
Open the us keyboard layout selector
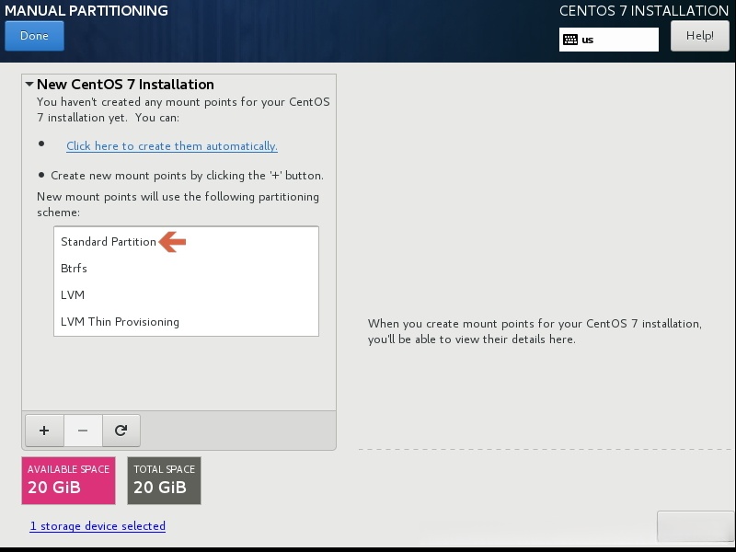[609, 40]
